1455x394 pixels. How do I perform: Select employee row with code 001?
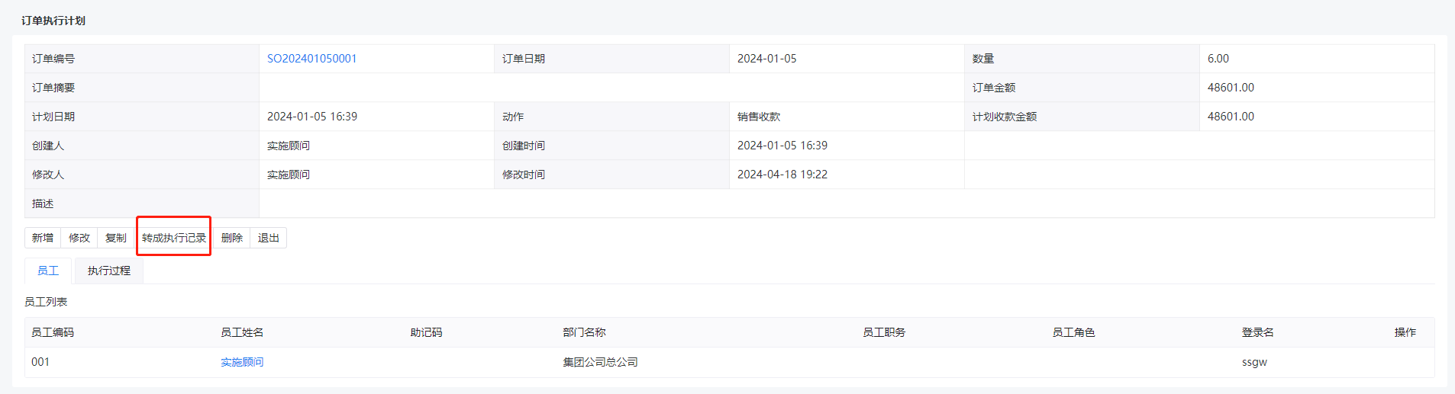[729, 362]
